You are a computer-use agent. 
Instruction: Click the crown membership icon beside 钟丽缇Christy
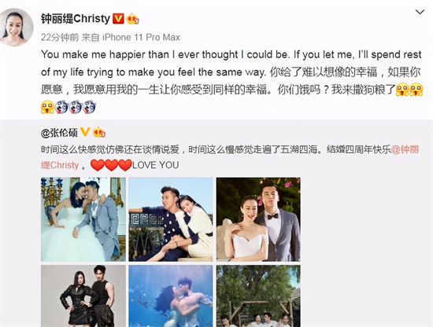point(132,19)
